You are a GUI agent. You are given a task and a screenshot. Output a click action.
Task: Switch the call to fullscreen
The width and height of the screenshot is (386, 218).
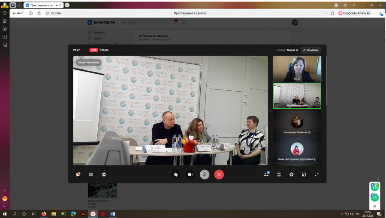tap(317, 174)
